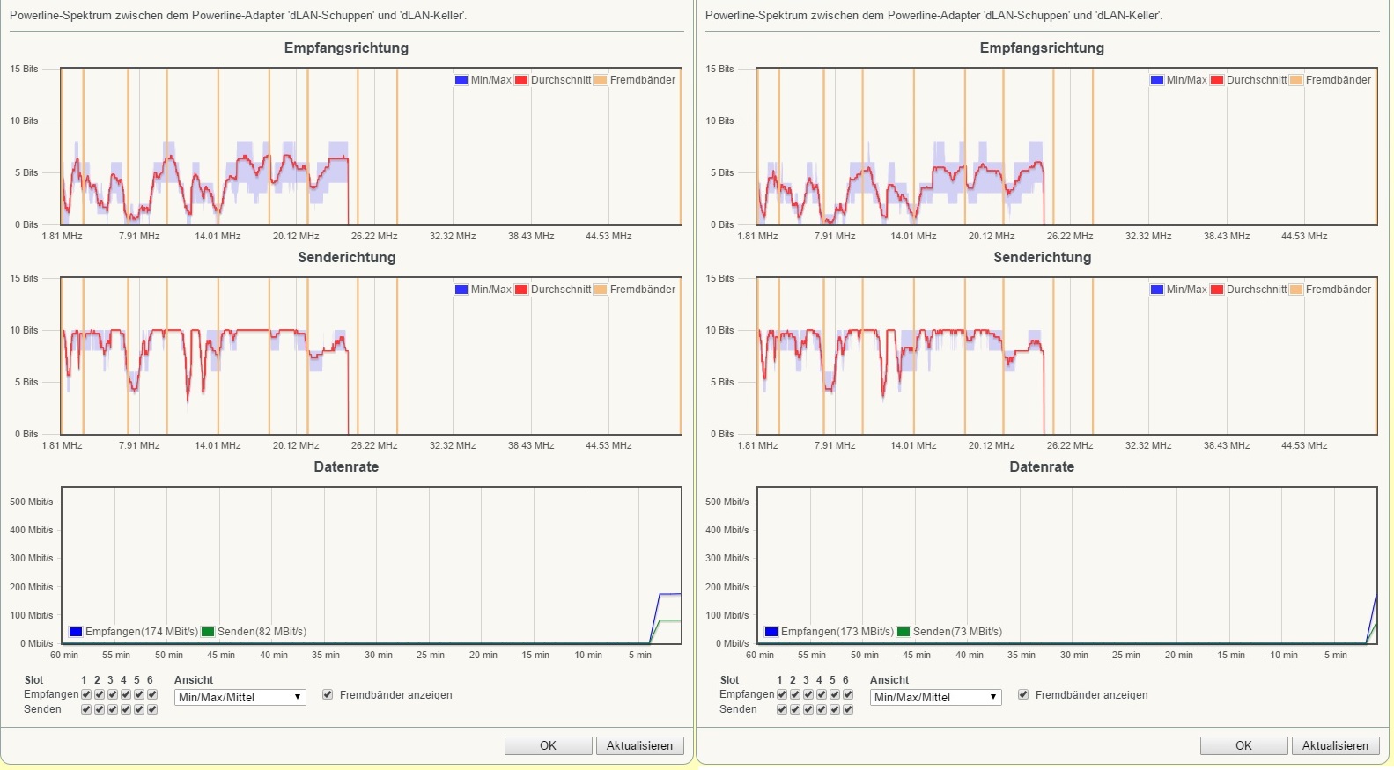
Task: Uncheck Empfangen slot 3 in right window
Action: tap(808, 694)
